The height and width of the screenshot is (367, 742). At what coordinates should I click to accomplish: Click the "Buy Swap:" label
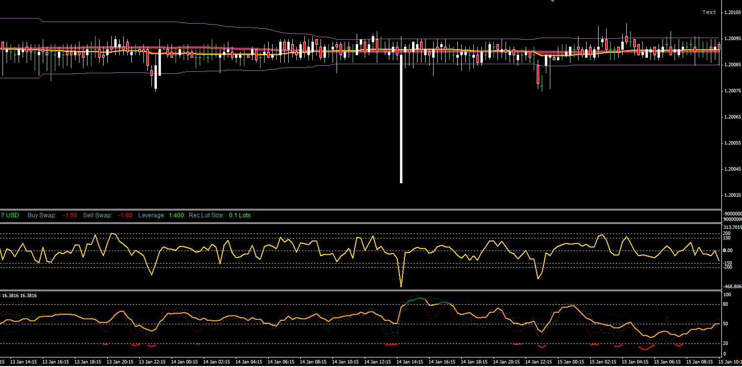(42, 215)
